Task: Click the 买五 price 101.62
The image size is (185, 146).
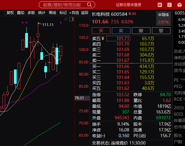Action: pos(123,88)
